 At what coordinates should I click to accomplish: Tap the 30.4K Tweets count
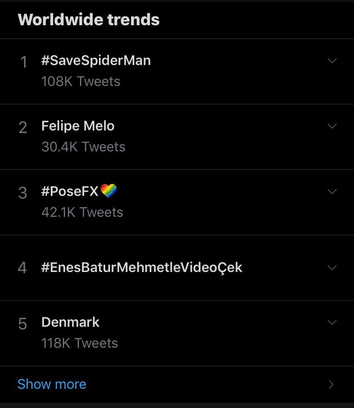(83, 147)
